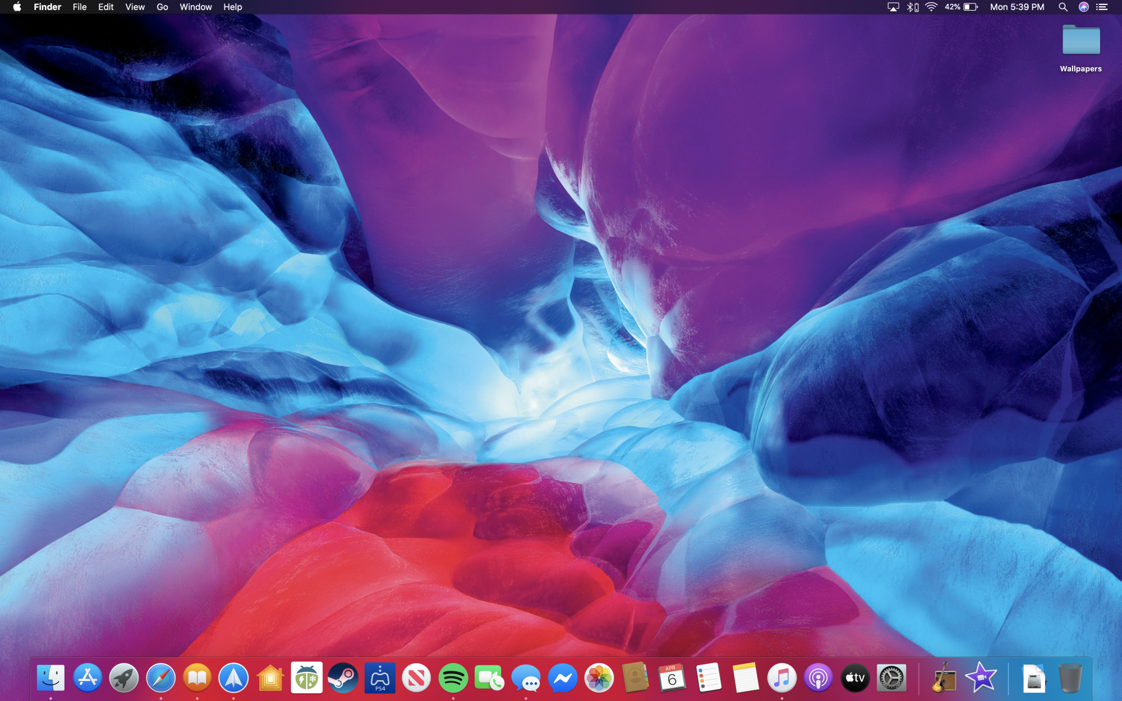Launch Facebook Messenger from the Dock

pyautogui.click(x=563, y=677)
